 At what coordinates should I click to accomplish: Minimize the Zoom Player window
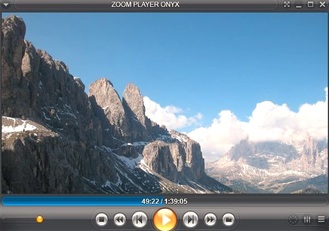pos(298,6)
